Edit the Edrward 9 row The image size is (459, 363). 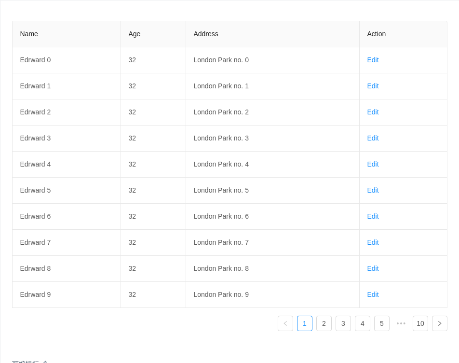click(373, 294)
